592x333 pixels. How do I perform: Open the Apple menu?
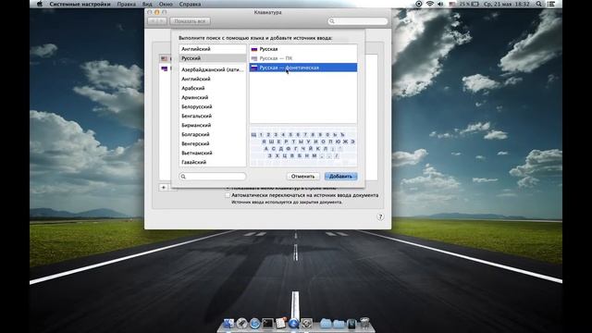point(39,4)
